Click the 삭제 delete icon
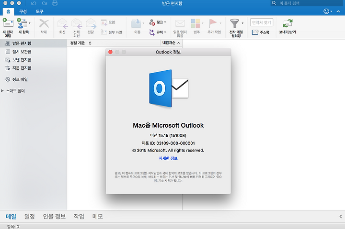Image resolution: width=345 pixels, height=229 pixels. point(44,23)
